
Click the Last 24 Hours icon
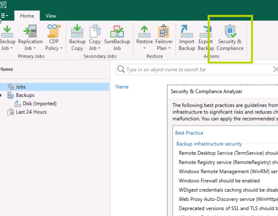pyautogui.click(x=11, y=112)
